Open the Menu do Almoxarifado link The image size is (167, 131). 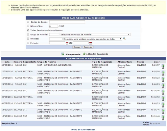[x=83, y=130]
